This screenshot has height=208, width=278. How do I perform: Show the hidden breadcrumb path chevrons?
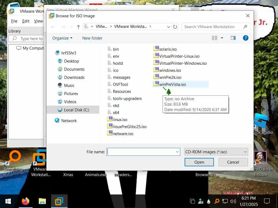pyautogui.click(x=92, y=27)
